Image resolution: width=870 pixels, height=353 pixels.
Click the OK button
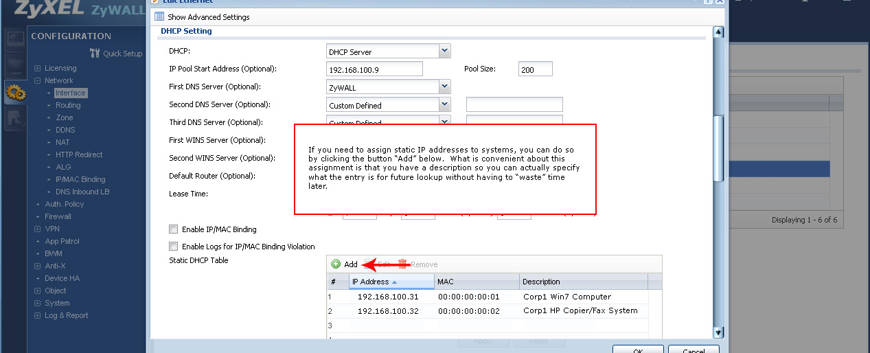[637, 349]
